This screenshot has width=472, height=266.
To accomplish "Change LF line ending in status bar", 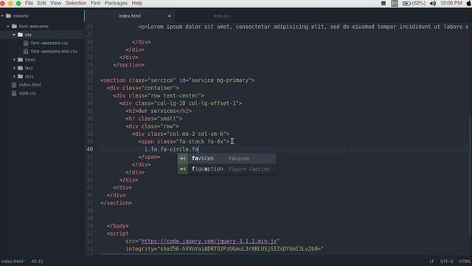I will 431,262.
